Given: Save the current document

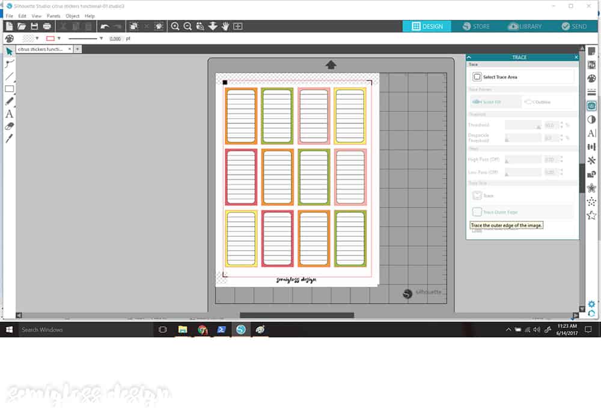Looking at the screenshot, I should point(34,26).
